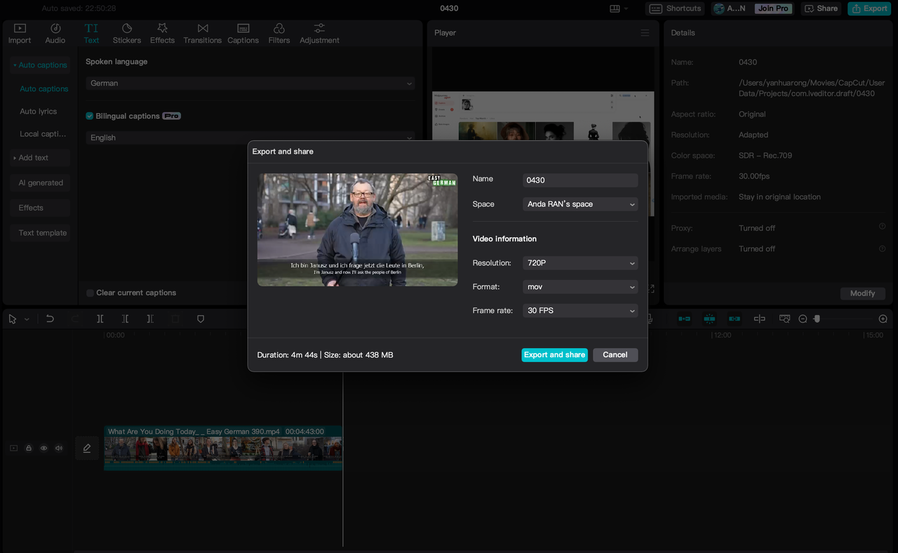Add a marker with the shield icon

[201, 319]
